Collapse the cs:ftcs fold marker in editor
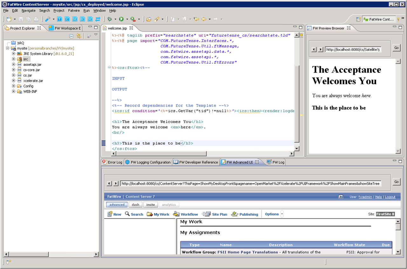 [x=109, y=68]
